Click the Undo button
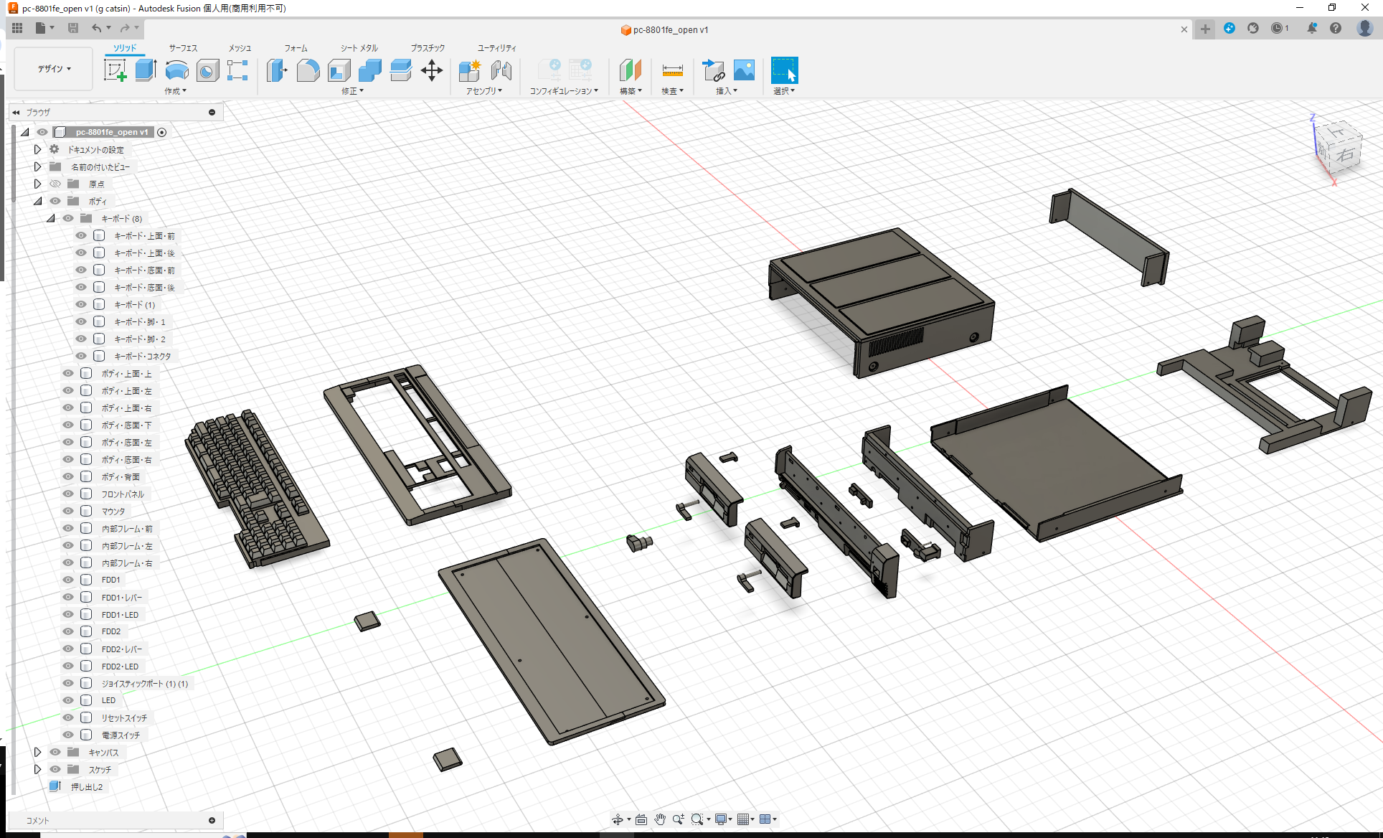The width and height of the screenshot is (1383, 838). pyautogui.click(x=98, y=27)
